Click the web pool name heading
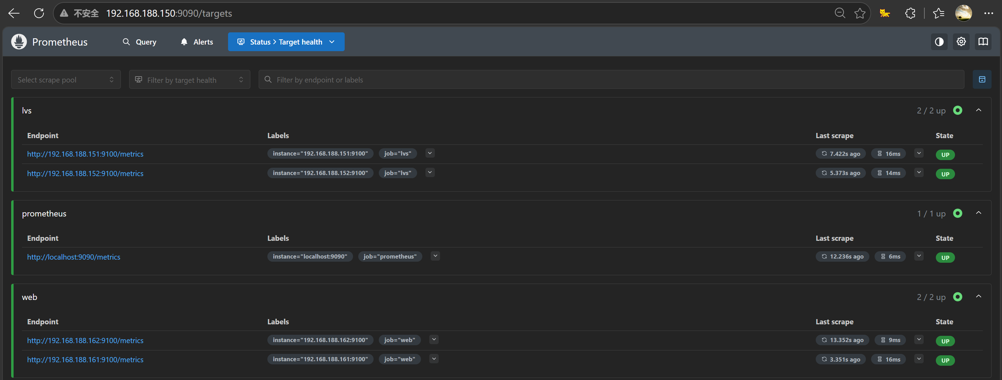 point(30,297)
